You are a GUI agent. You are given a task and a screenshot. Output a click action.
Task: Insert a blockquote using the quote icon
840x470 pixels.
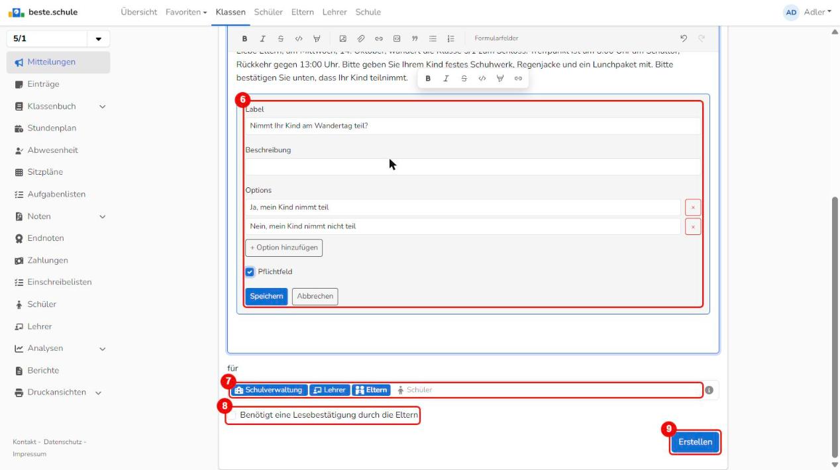click(x=415, y=38)
